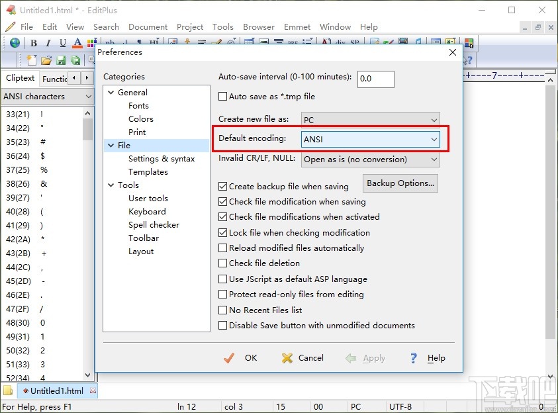This screenshot has width=558, height=413.
Task: Uncheck Check file modifications when activated
Action: [x=223, y=216]
